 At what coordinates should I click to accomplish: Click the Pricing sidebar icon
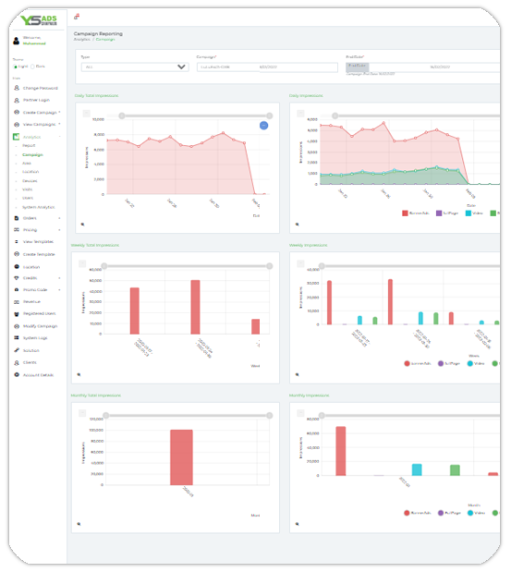(x=17, y=230)
